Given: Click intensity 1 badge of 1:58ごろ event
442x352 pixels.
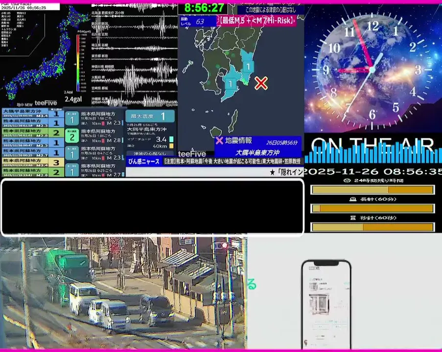Looking at the screenshot, I should click(72, 119).
